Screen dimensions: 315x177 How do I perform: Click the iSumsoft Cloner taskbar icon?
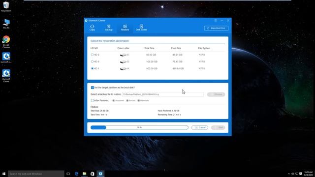pos(100,174)
